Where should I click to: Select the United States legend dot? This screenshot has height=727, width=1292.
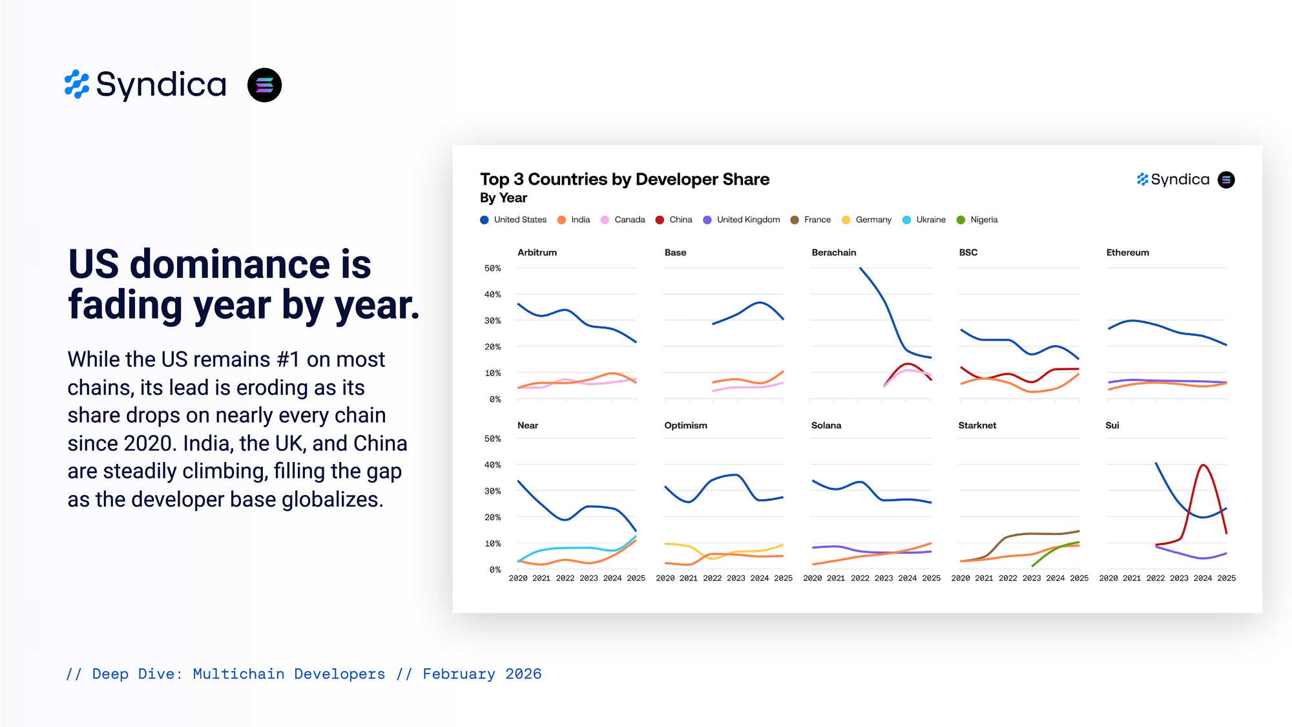pyautogui.click(x=484, y=220)
